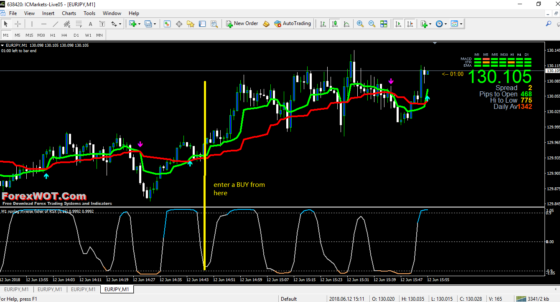The image size is (560, 302).
Task: Switch chart to W1 timeframe
Action: coord(88,35)
